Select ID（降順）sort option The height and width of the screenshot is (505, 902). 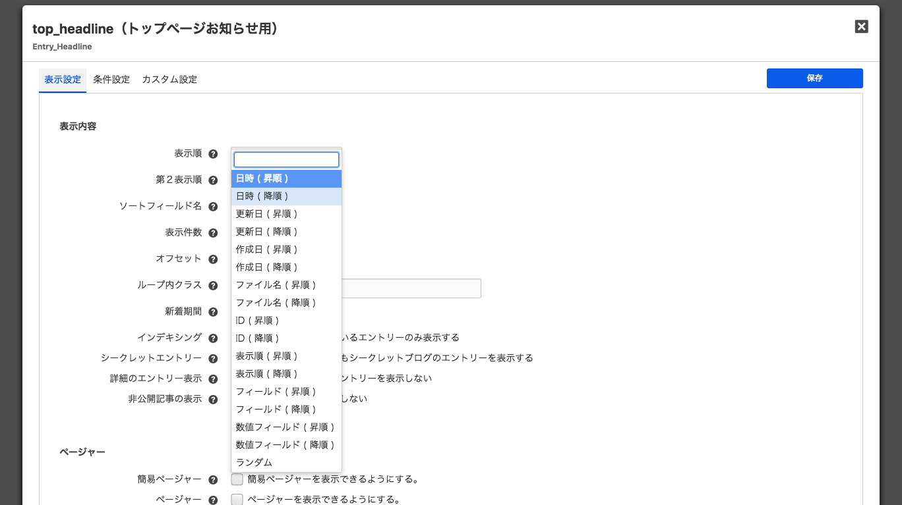tap(286, 338)
